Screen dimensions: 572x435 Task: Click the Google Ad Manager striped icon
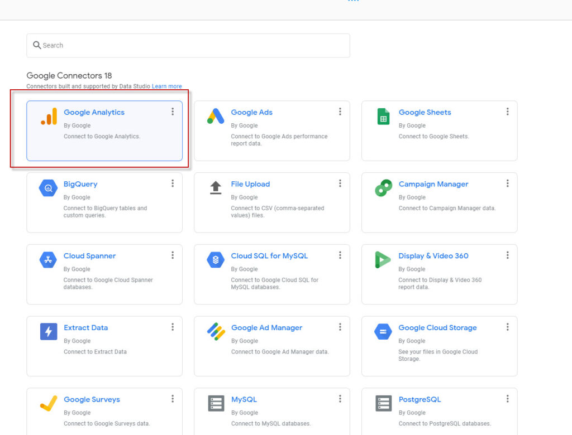click(216, 331)
